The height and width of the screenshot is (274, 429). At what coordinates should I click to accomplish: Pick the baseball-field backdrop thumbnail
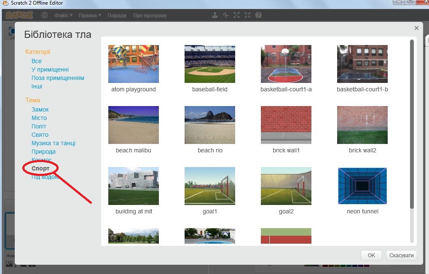(x=210, y=64)
